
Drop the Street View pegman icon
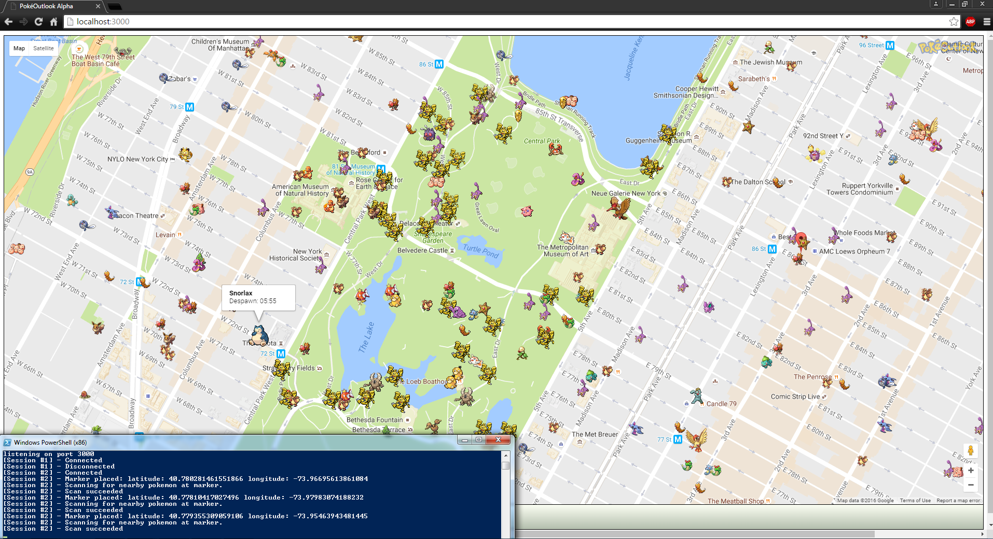(x=970, y=450)
